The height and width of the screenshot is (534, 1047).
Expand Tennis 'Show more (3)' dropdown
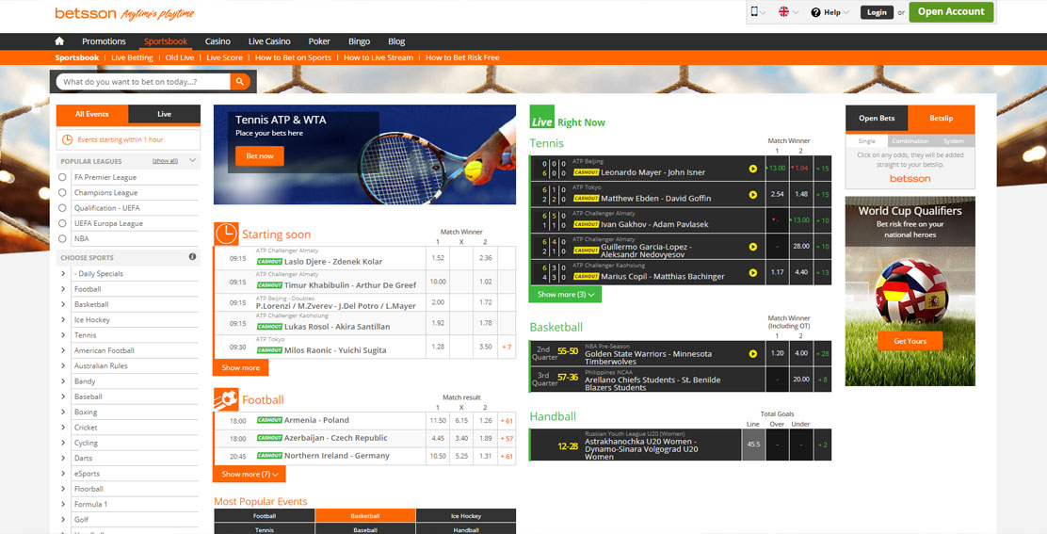(566, 295)
